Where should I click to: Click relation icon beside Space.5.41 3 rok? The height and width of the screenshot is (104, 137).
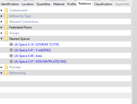(x=11, y=50)
